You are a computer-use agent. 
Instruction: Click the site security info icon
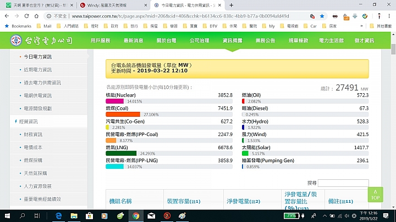(x=49, y=16)
